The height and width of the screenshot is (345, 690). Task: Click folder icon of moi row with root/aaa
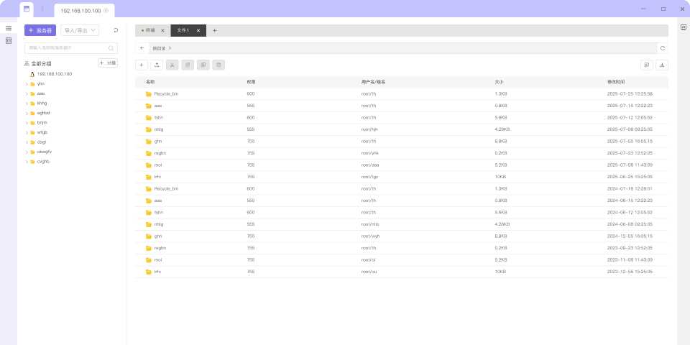(x=149, y=165)
